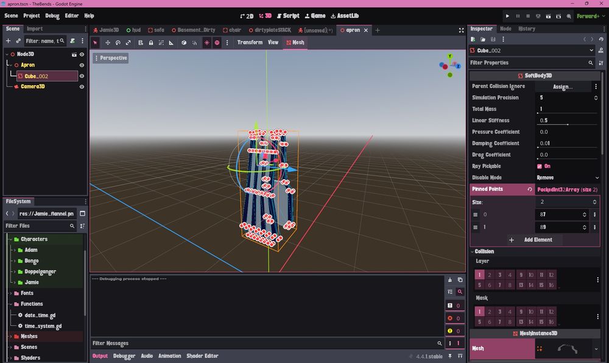Expand the Jamie folder

(x=15, y=282)
